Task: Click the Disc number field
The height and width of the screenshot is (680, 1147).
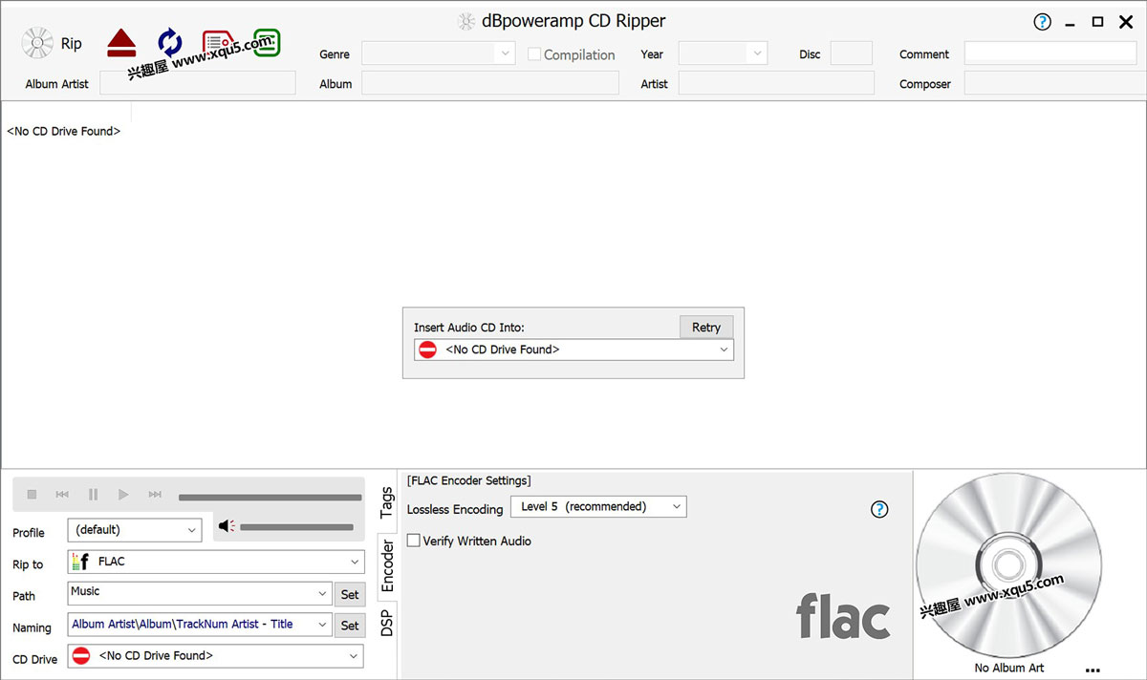Action: click(852, 53)
